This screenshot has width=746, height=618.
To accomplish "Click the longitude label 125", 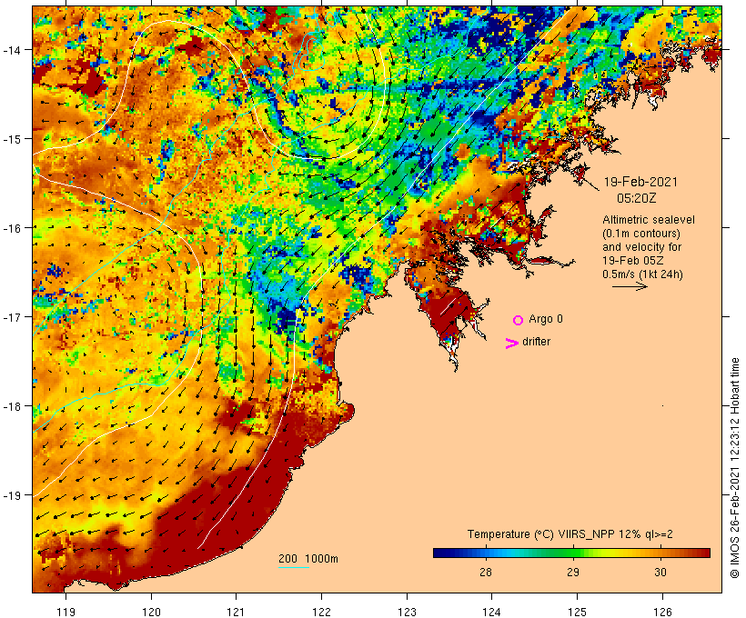I will (x=577, y=612).
